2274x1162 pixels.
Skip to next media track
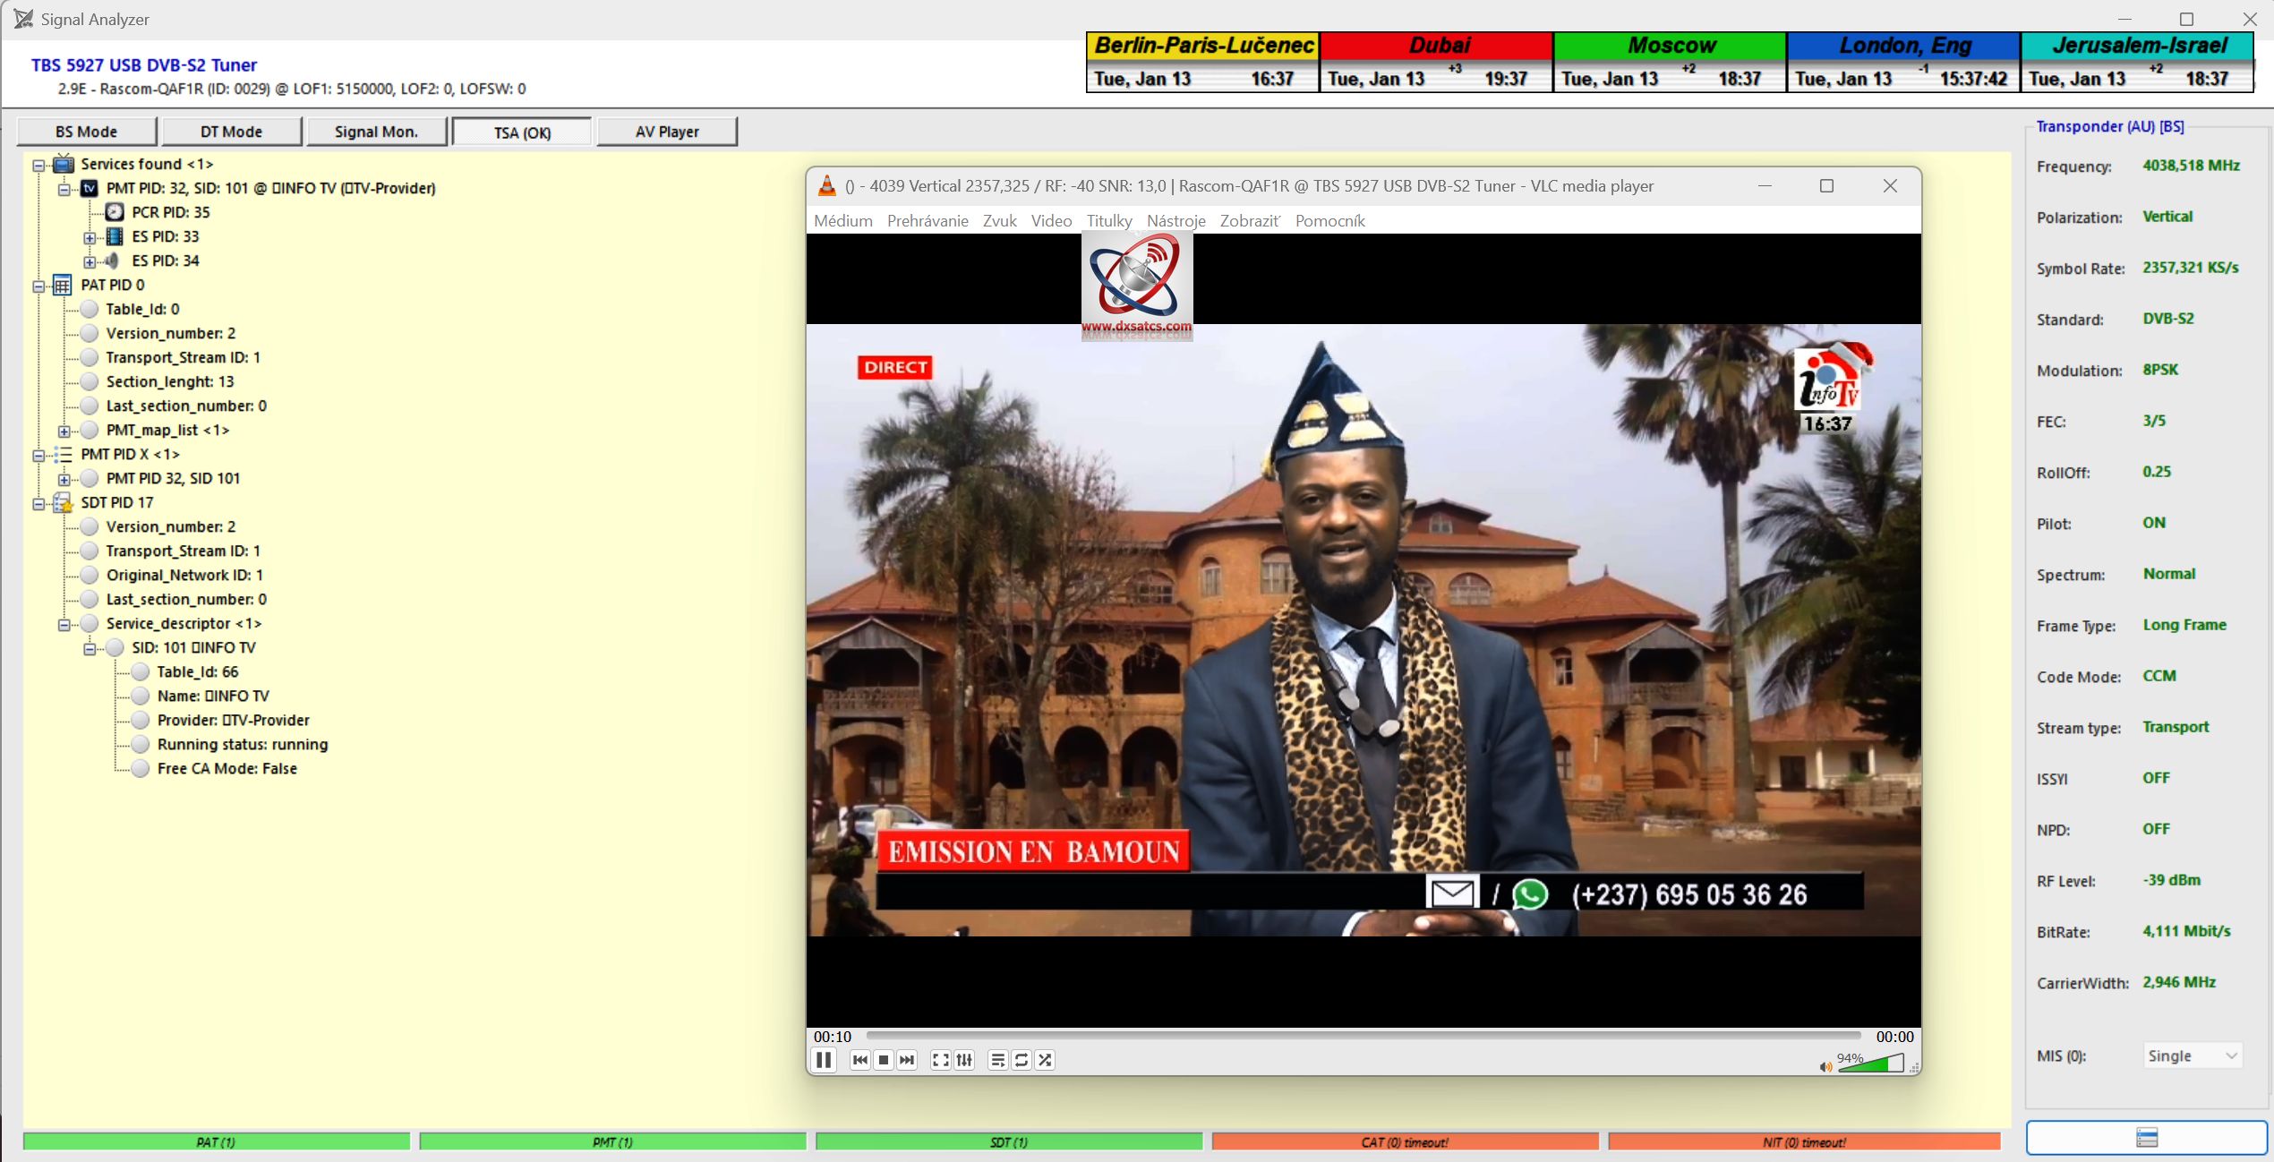(907, 1060)
